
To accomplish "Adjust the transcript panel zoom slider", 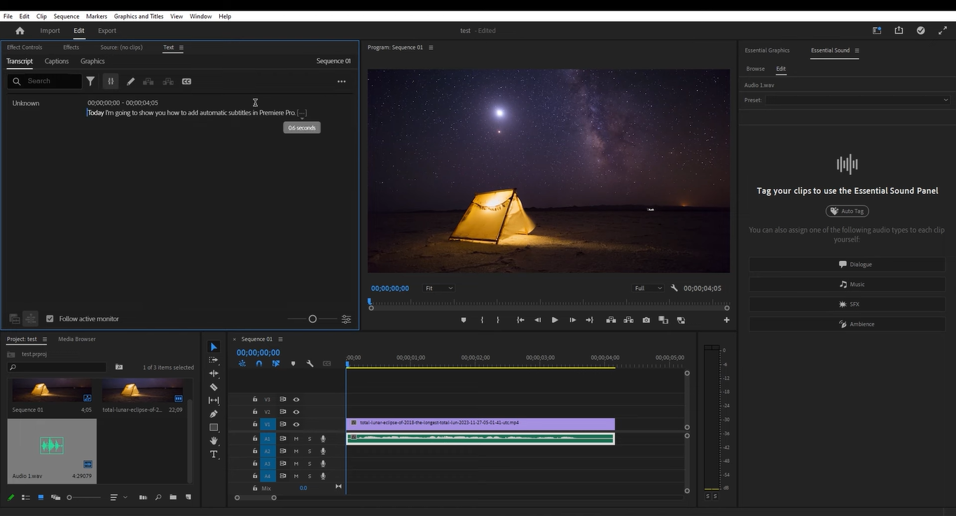I will point(312,319).
